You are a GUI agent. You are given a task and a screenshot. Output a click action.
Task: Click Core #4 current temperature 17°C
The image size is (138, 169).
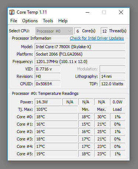point(56,146)
